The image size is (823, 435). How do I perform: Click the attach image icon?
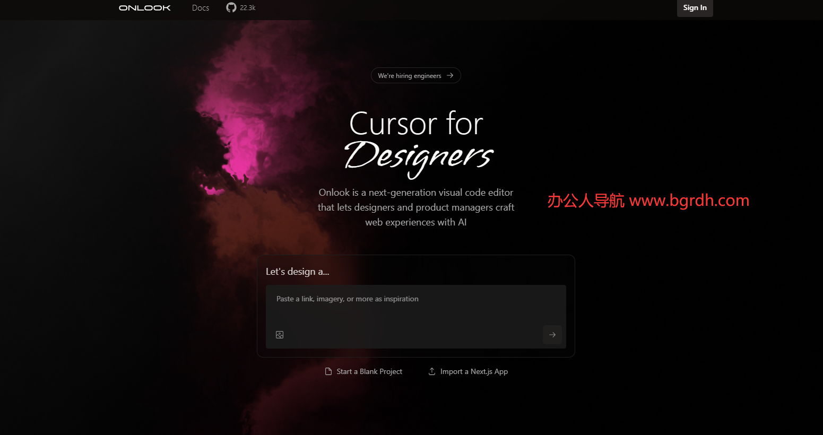click(x=280, y=335)
